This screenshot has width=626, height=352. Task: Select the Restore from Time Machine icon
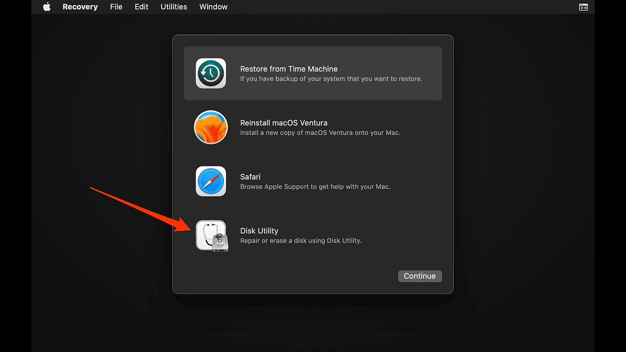click(211, 73)
